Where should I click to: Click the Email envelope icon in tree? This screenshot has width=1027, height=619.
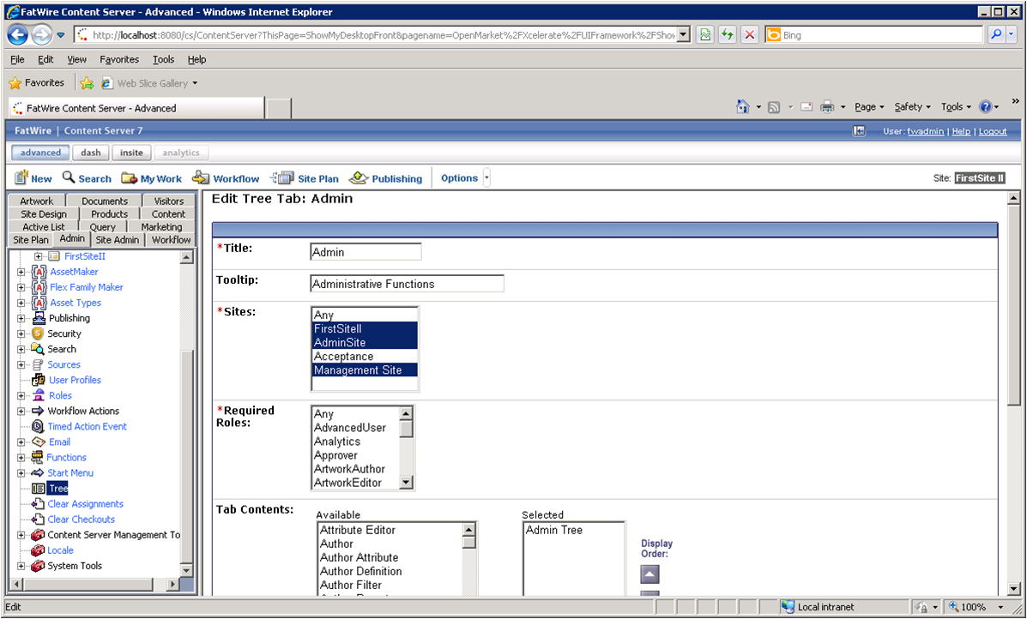[x=39, y=442]
